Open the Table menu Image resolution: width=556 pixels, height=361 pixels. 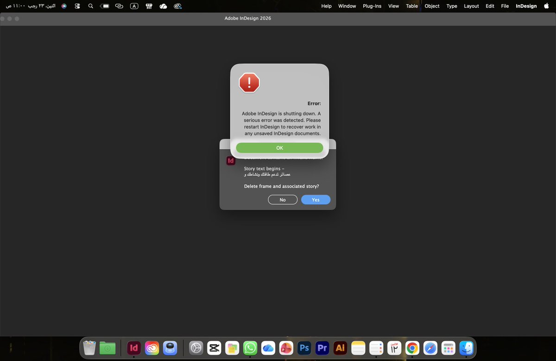coord(412,6)
